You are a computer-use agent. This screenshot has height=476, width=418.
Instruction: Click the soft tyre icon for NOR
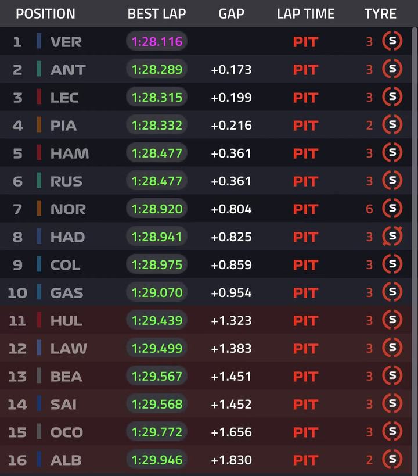click(392, 209)
